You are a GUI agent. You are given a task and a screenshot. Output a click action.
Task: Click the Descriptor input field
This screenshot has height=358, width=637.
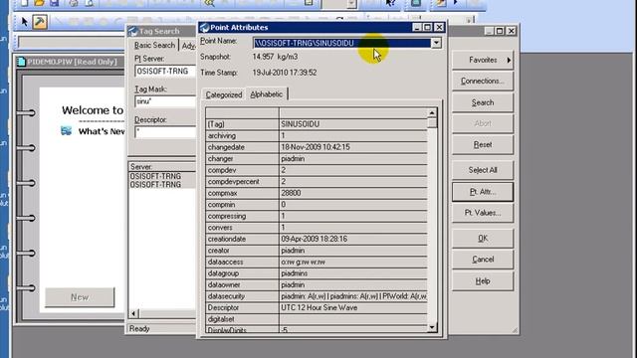pos(165,132)
